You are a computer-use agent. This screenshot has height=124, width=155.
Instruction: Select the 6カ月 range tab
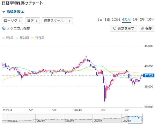126,20
